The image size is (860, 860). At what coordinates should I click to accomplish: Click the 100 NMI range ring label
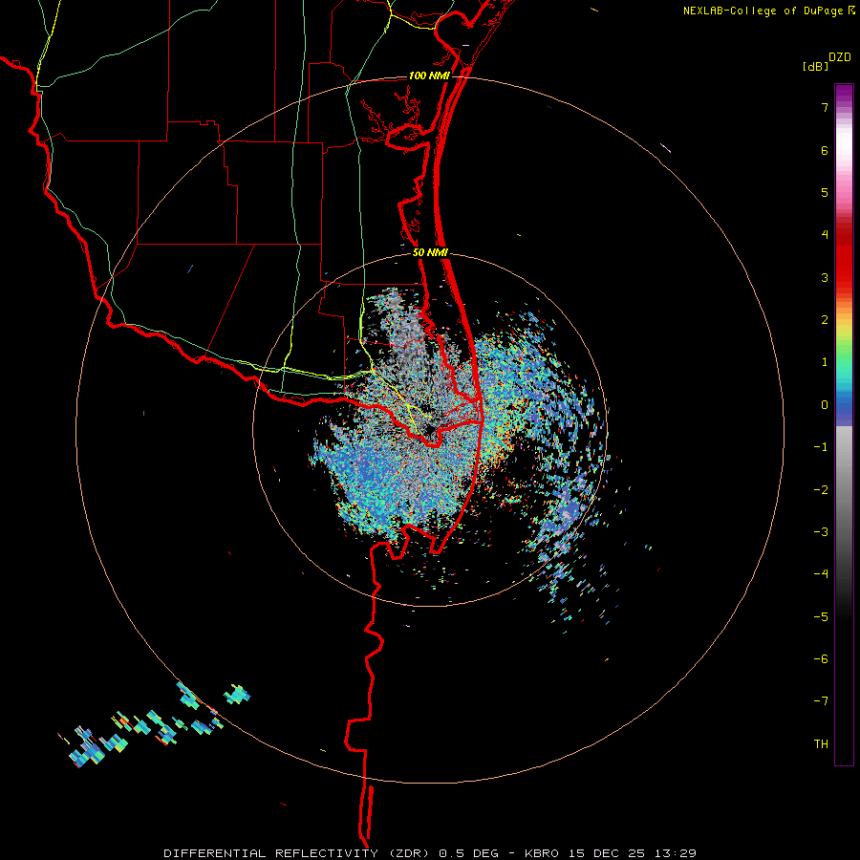429,75
